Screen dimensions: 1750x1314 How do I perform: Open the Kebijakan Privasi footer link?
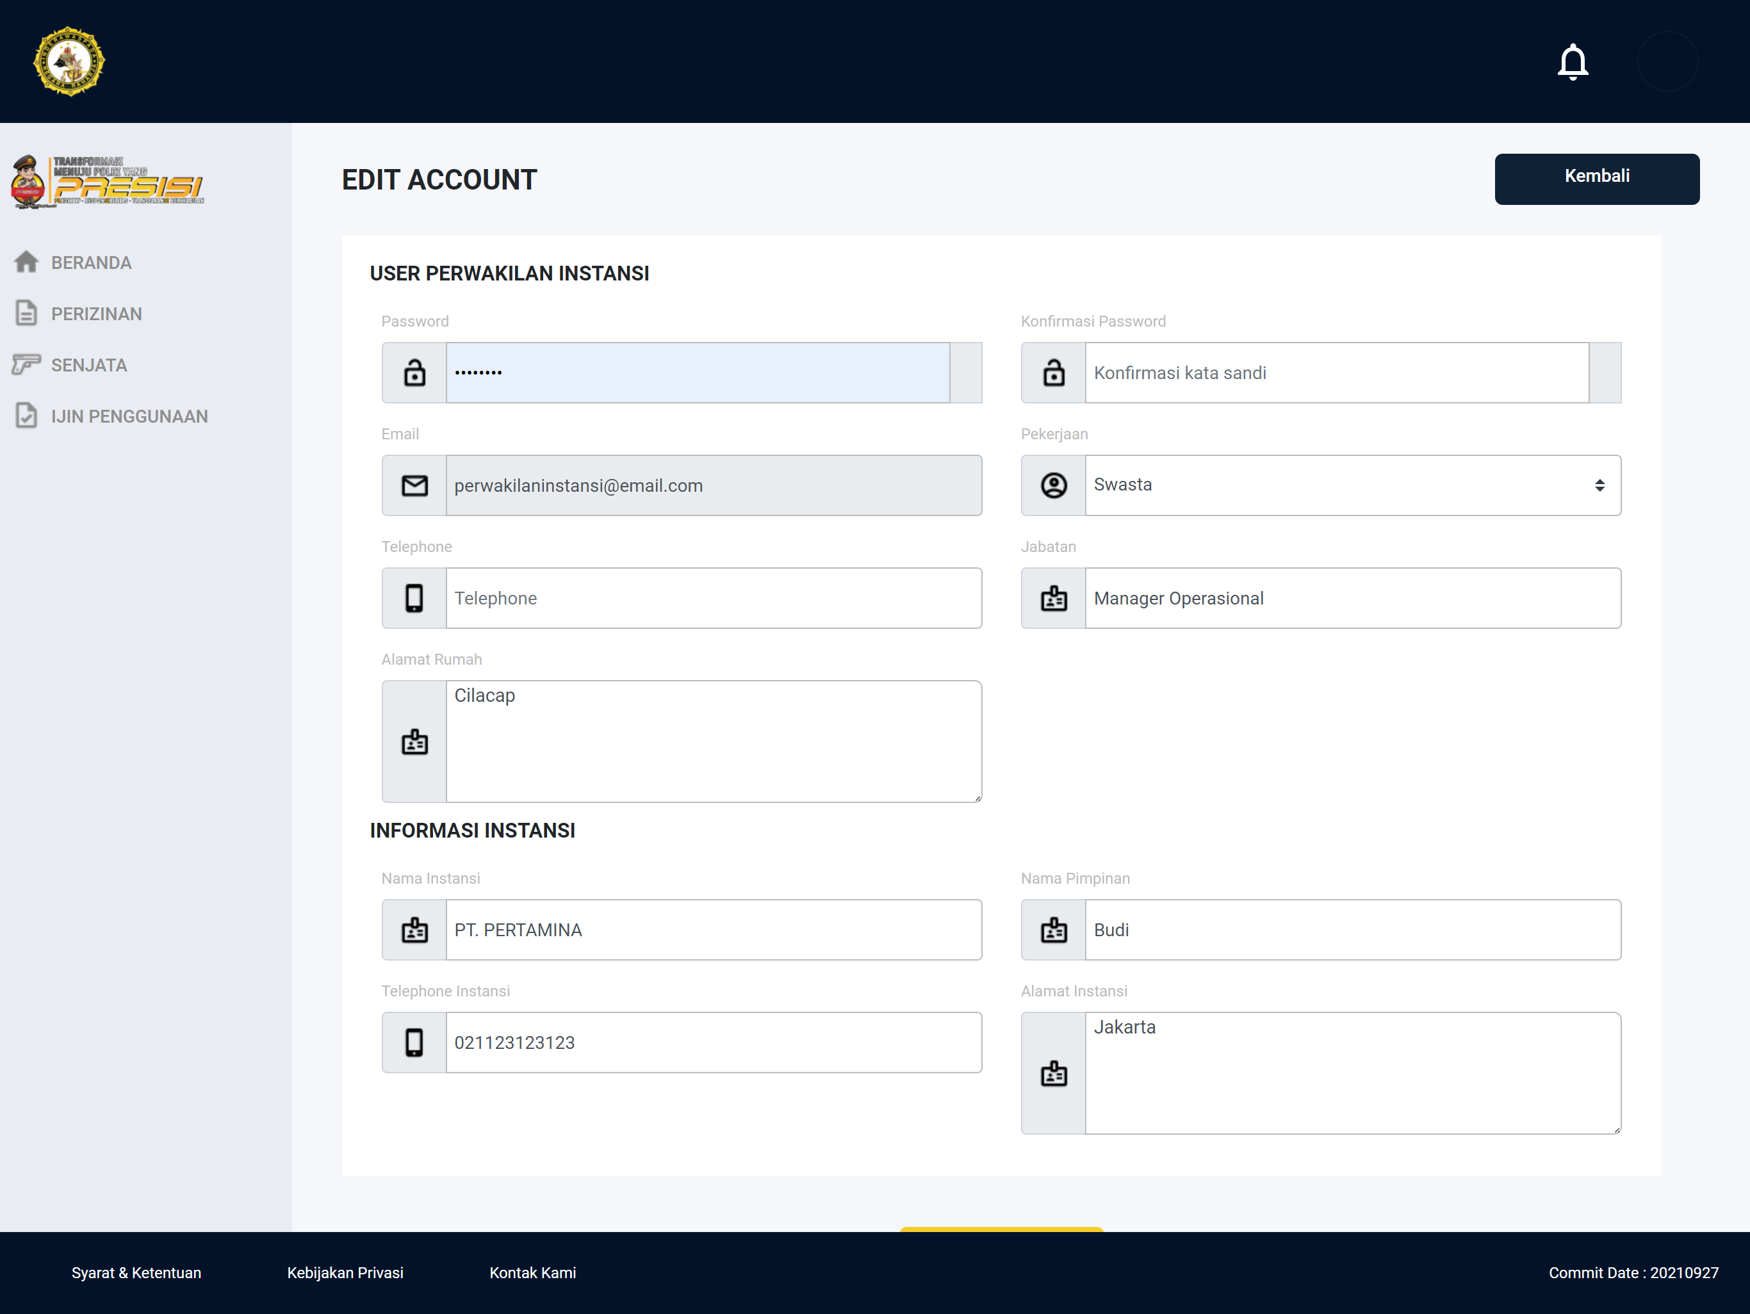pos(345,1272)
